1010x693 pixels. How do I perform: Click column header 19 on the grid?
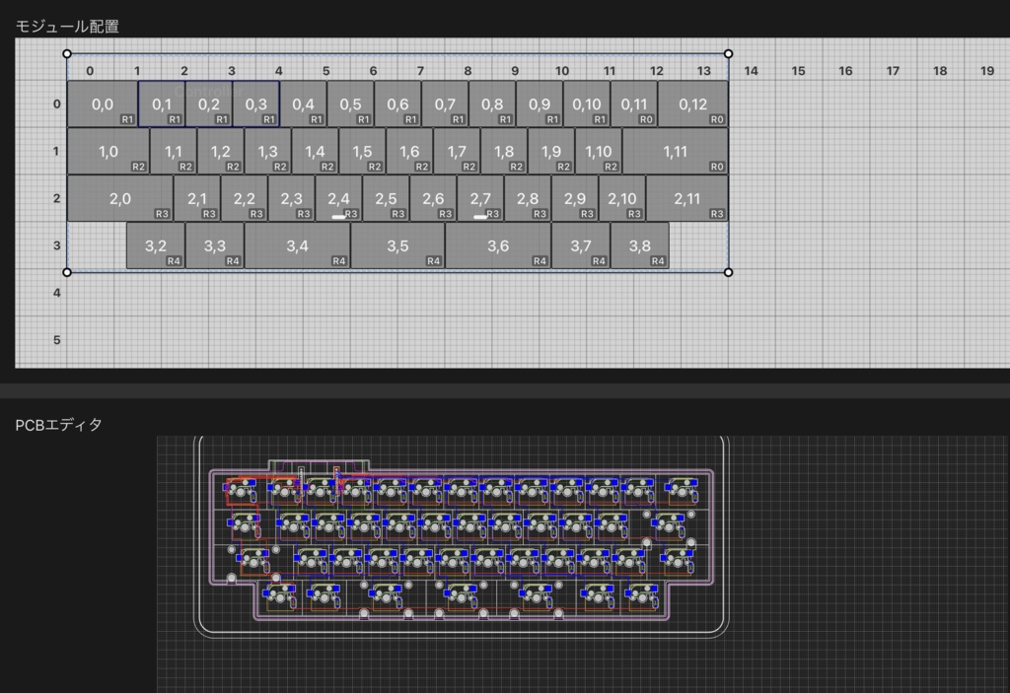[987, 71]
